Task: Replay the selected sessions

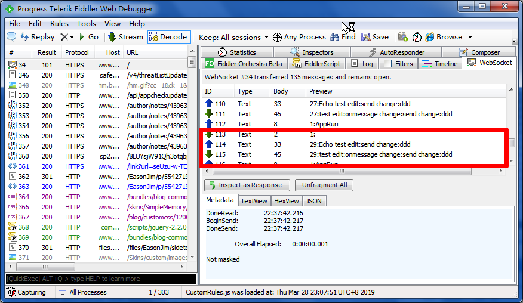Action: 38,37
